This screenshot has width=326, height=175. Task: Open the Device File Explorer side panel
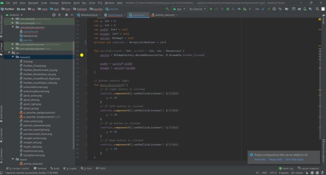click(324, 151)
